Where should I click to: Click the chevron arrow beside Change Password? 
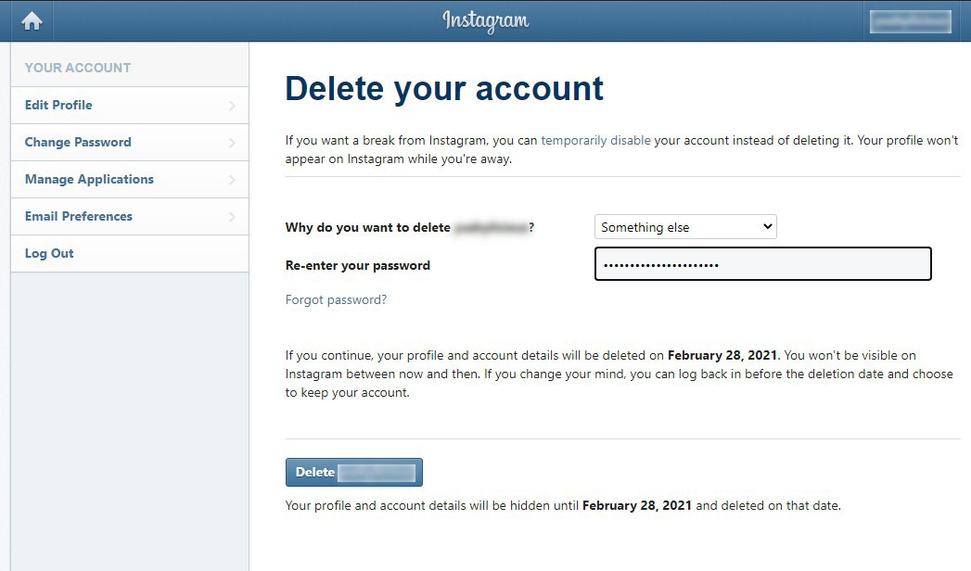click(x=232, y=143)
